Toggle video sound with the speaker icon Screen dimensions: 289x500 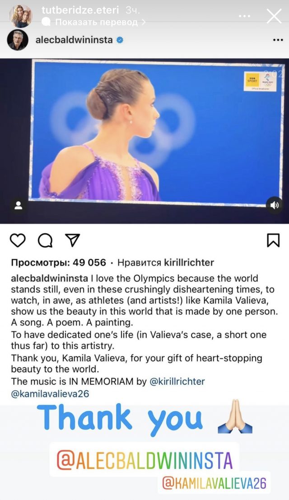274,205
